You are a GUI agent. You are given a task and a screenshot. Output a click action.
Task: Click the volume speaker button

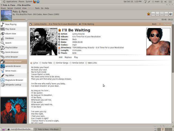[x=171, y=14]
